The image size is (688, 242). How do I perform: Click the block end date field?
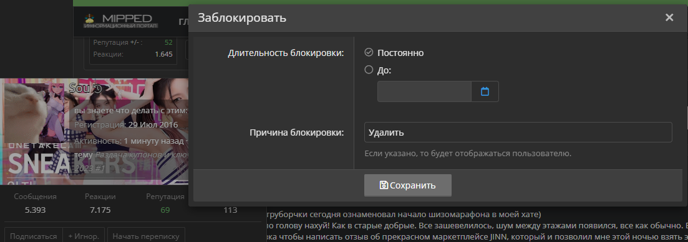(424, 91)
